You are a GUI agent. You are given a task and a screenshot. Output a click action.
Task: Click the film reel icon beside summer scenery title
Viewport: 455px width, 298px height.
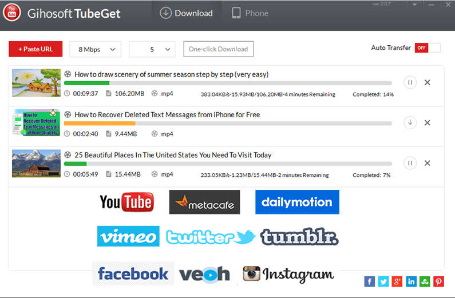point(68,74)
